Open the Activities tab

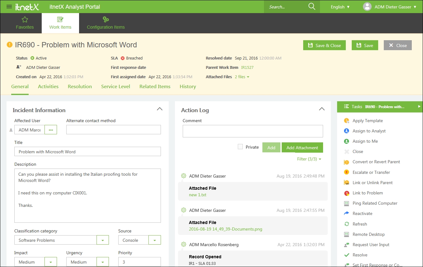point(48,87)
